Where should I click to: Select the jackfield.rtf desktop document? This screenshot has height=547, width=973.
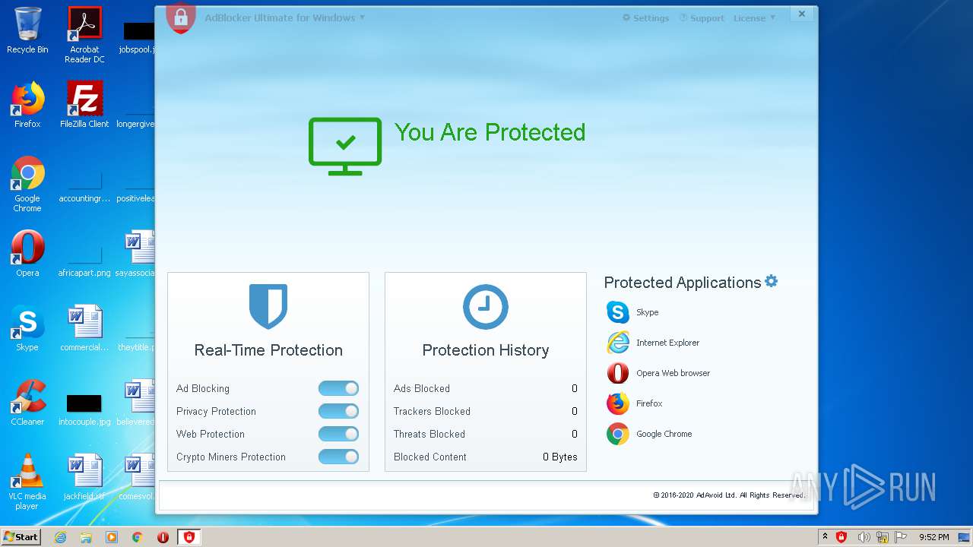tap(84, 477)
